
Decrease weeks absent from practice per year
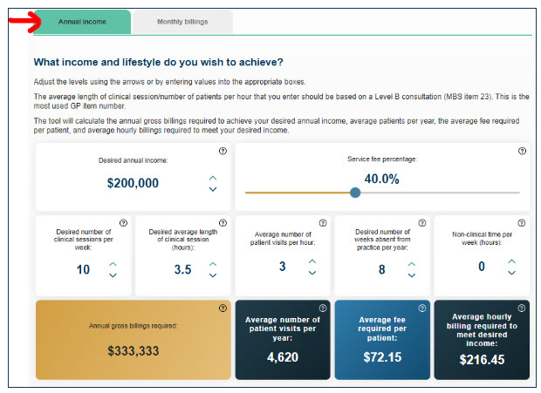pos(412,274)
